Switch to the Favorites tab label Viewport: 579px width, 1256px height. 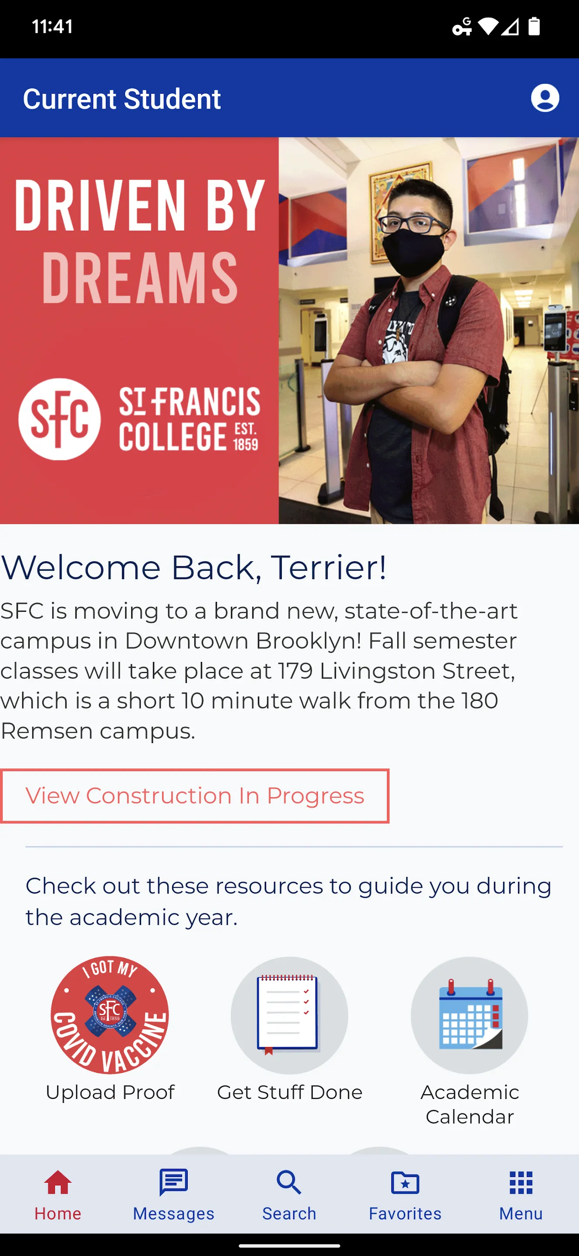(x=405, y=1213)
